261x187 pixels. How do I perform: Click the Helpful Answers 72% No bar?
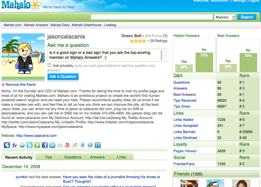tap(204, 62)
